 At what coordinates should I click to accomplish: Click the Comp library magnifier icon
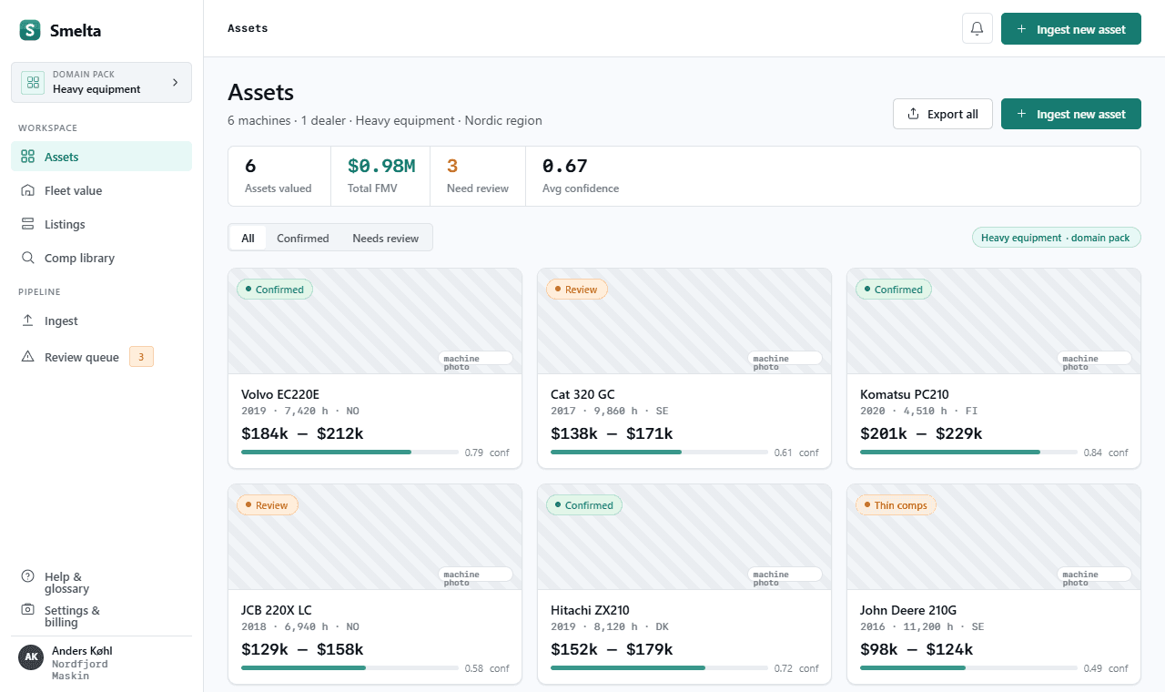click(28, 258)
